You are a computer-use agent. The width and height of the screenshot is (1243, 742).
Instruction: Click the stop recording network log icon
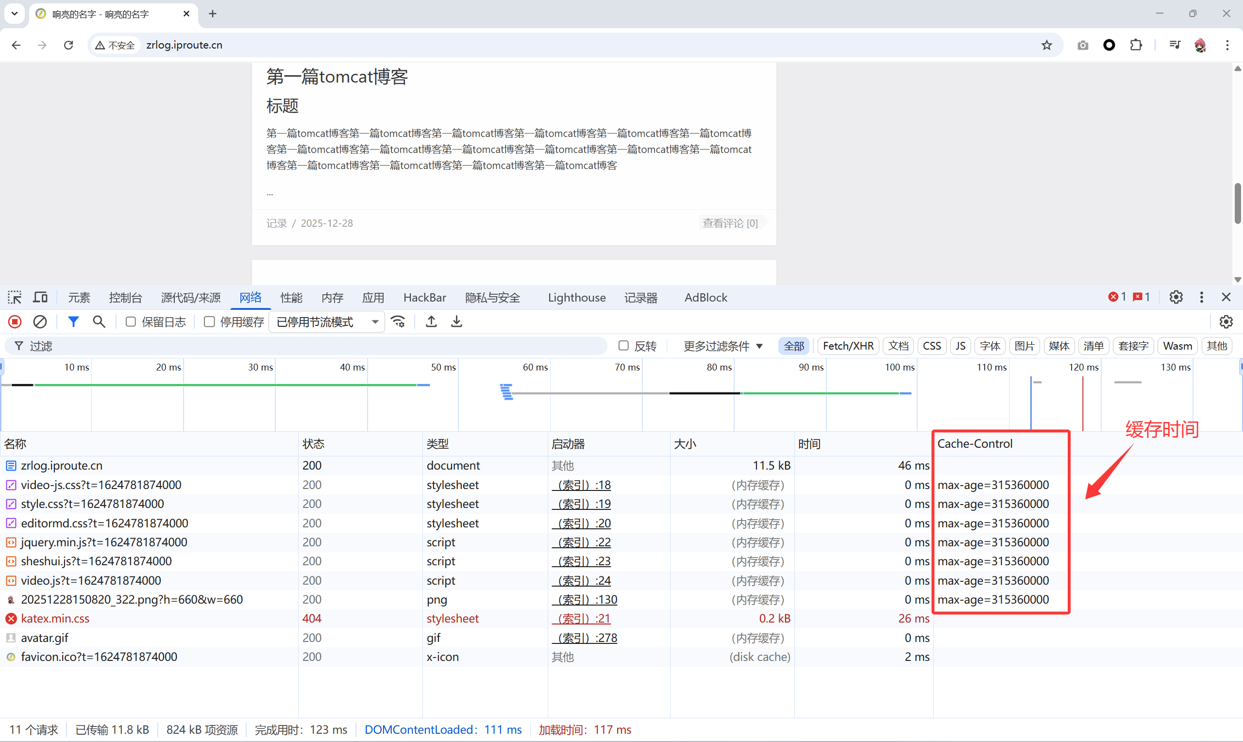pos(15,321)
